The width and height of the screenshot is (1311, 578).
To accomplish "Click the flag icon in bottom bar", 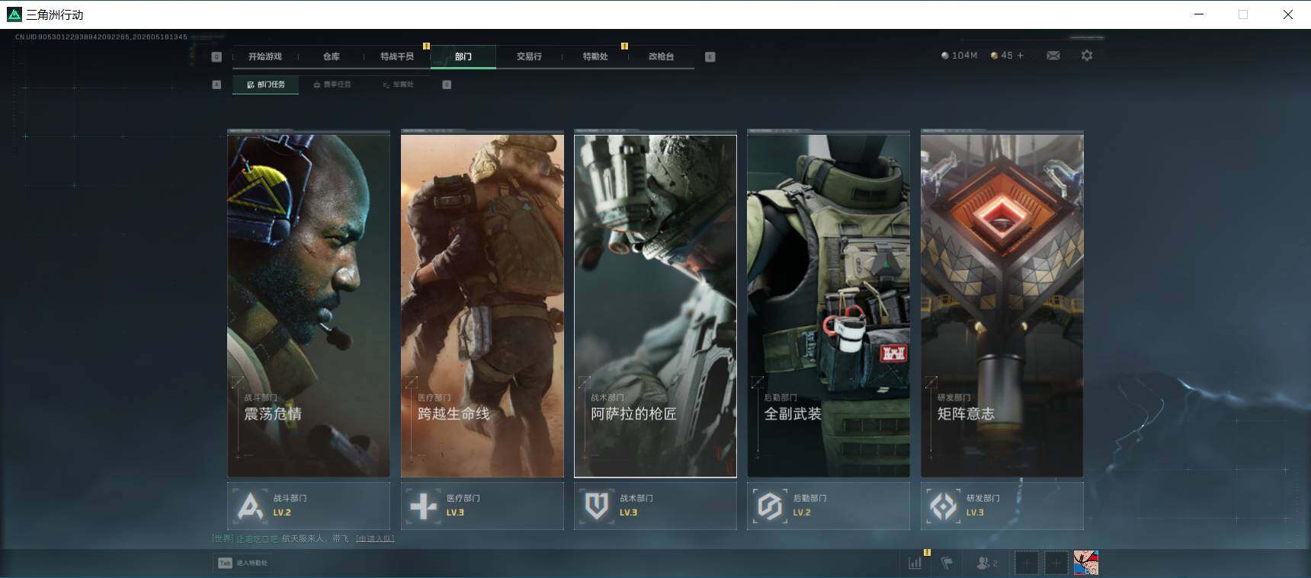I will pyautogui.click(x=947, y=563).
